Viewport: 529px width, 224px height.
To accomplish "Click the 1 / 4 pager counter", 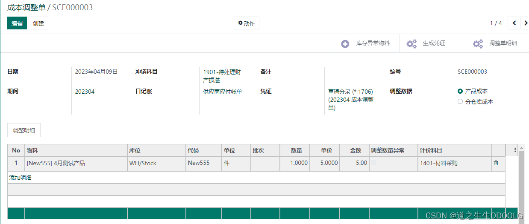I will click(x=496, y=23).
